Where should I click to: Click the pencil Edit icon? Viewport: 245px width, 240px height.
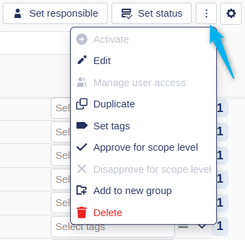tap(82, 60)
